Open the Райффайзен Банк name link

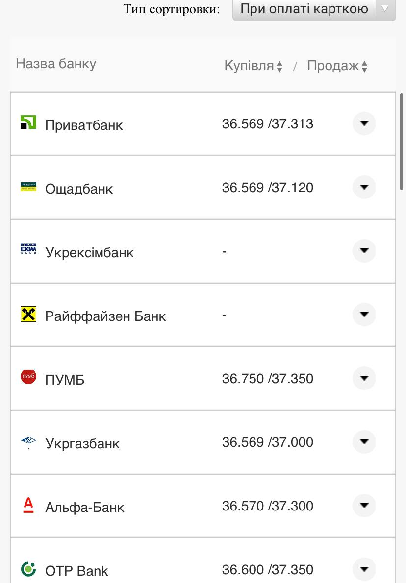click(x=105, y=316)
